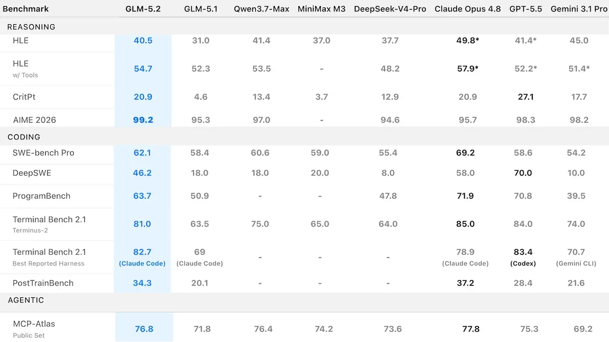Click the Gemini 3.1 Pro column header
Viewport: 609px width, 342px height.
[x=579, y=9]
